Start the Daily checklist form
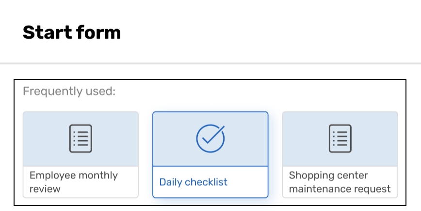 coord(210,155)
